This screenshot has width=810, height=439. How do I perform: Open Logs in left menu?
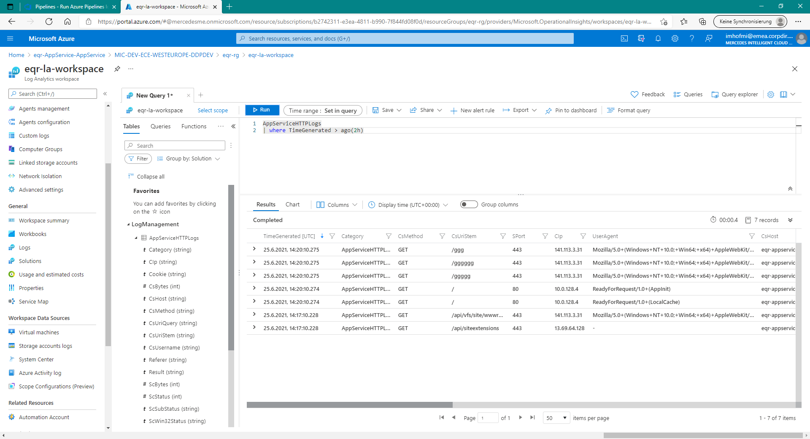coord(24,247)
